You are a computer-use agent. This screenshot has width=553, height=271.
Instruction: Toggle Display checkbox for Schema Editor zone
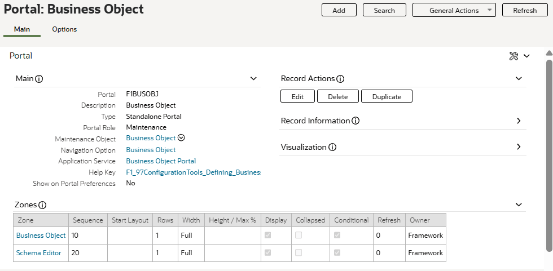[267, 252]
